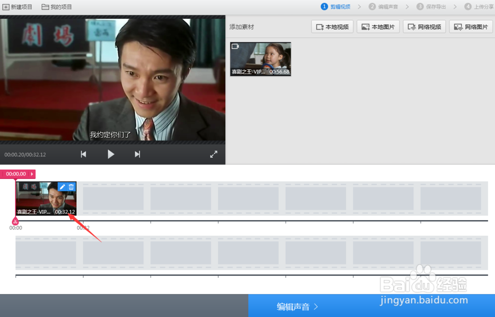Viewport: 495px width, 317px height.
Task: Click the video preview frame
Action: [113, 80]
